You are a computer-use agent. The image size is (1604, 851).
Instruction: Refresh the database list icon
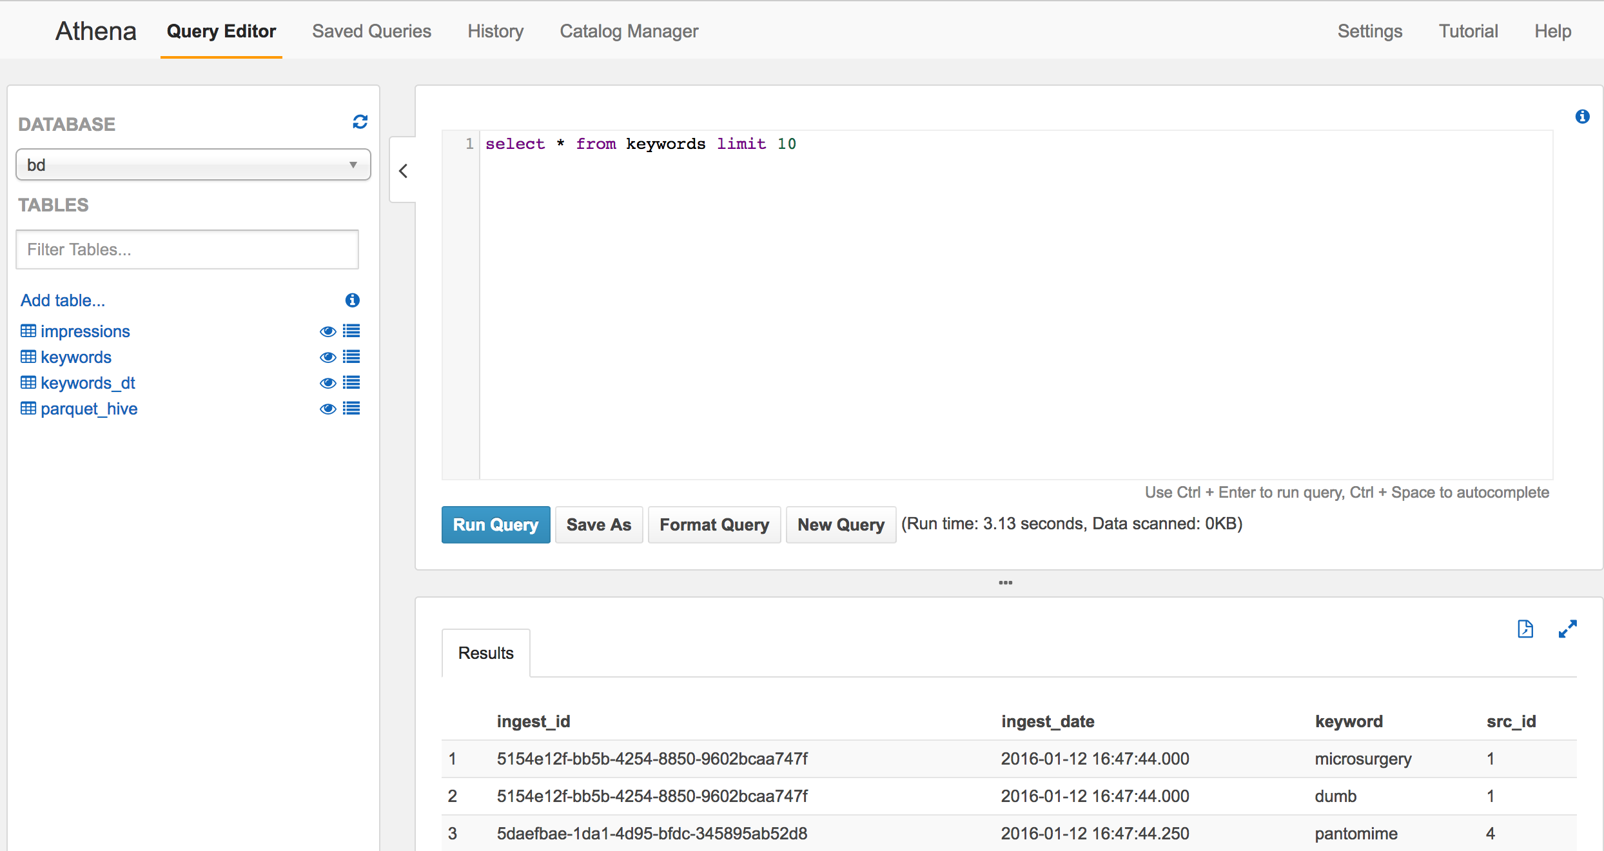pos(360,122)
